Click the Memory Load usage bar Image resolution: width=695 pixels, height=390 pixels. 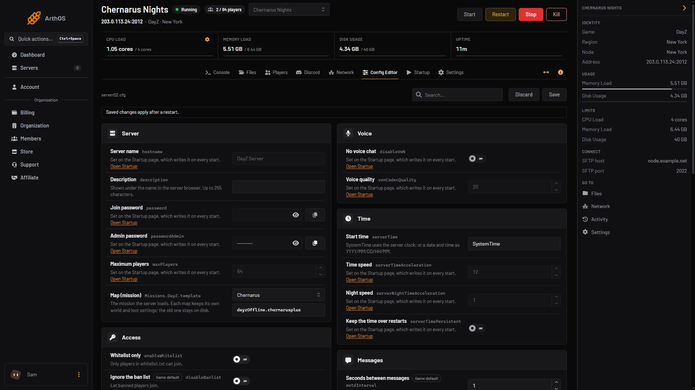(634, 89)
